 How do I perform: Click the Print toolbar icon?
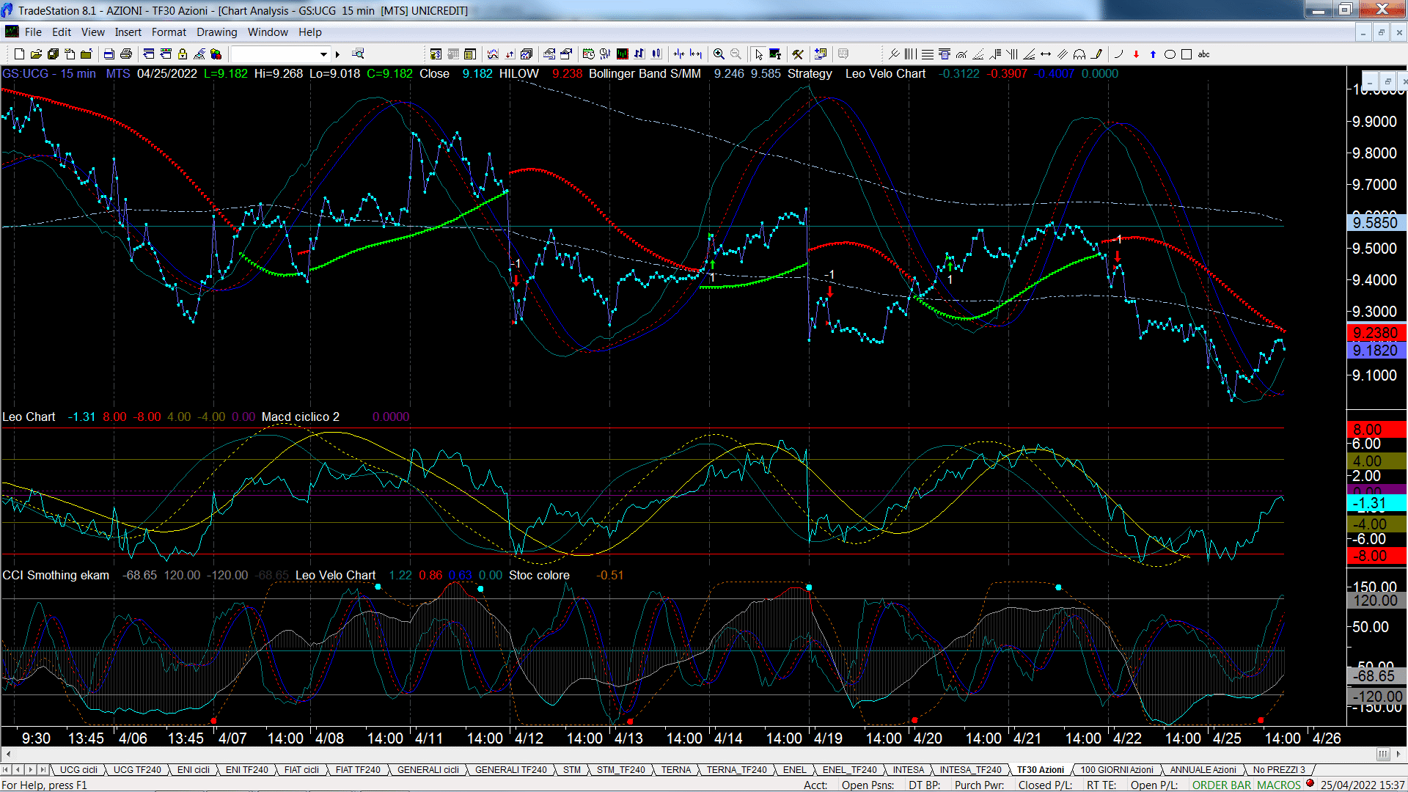(126, 54)
